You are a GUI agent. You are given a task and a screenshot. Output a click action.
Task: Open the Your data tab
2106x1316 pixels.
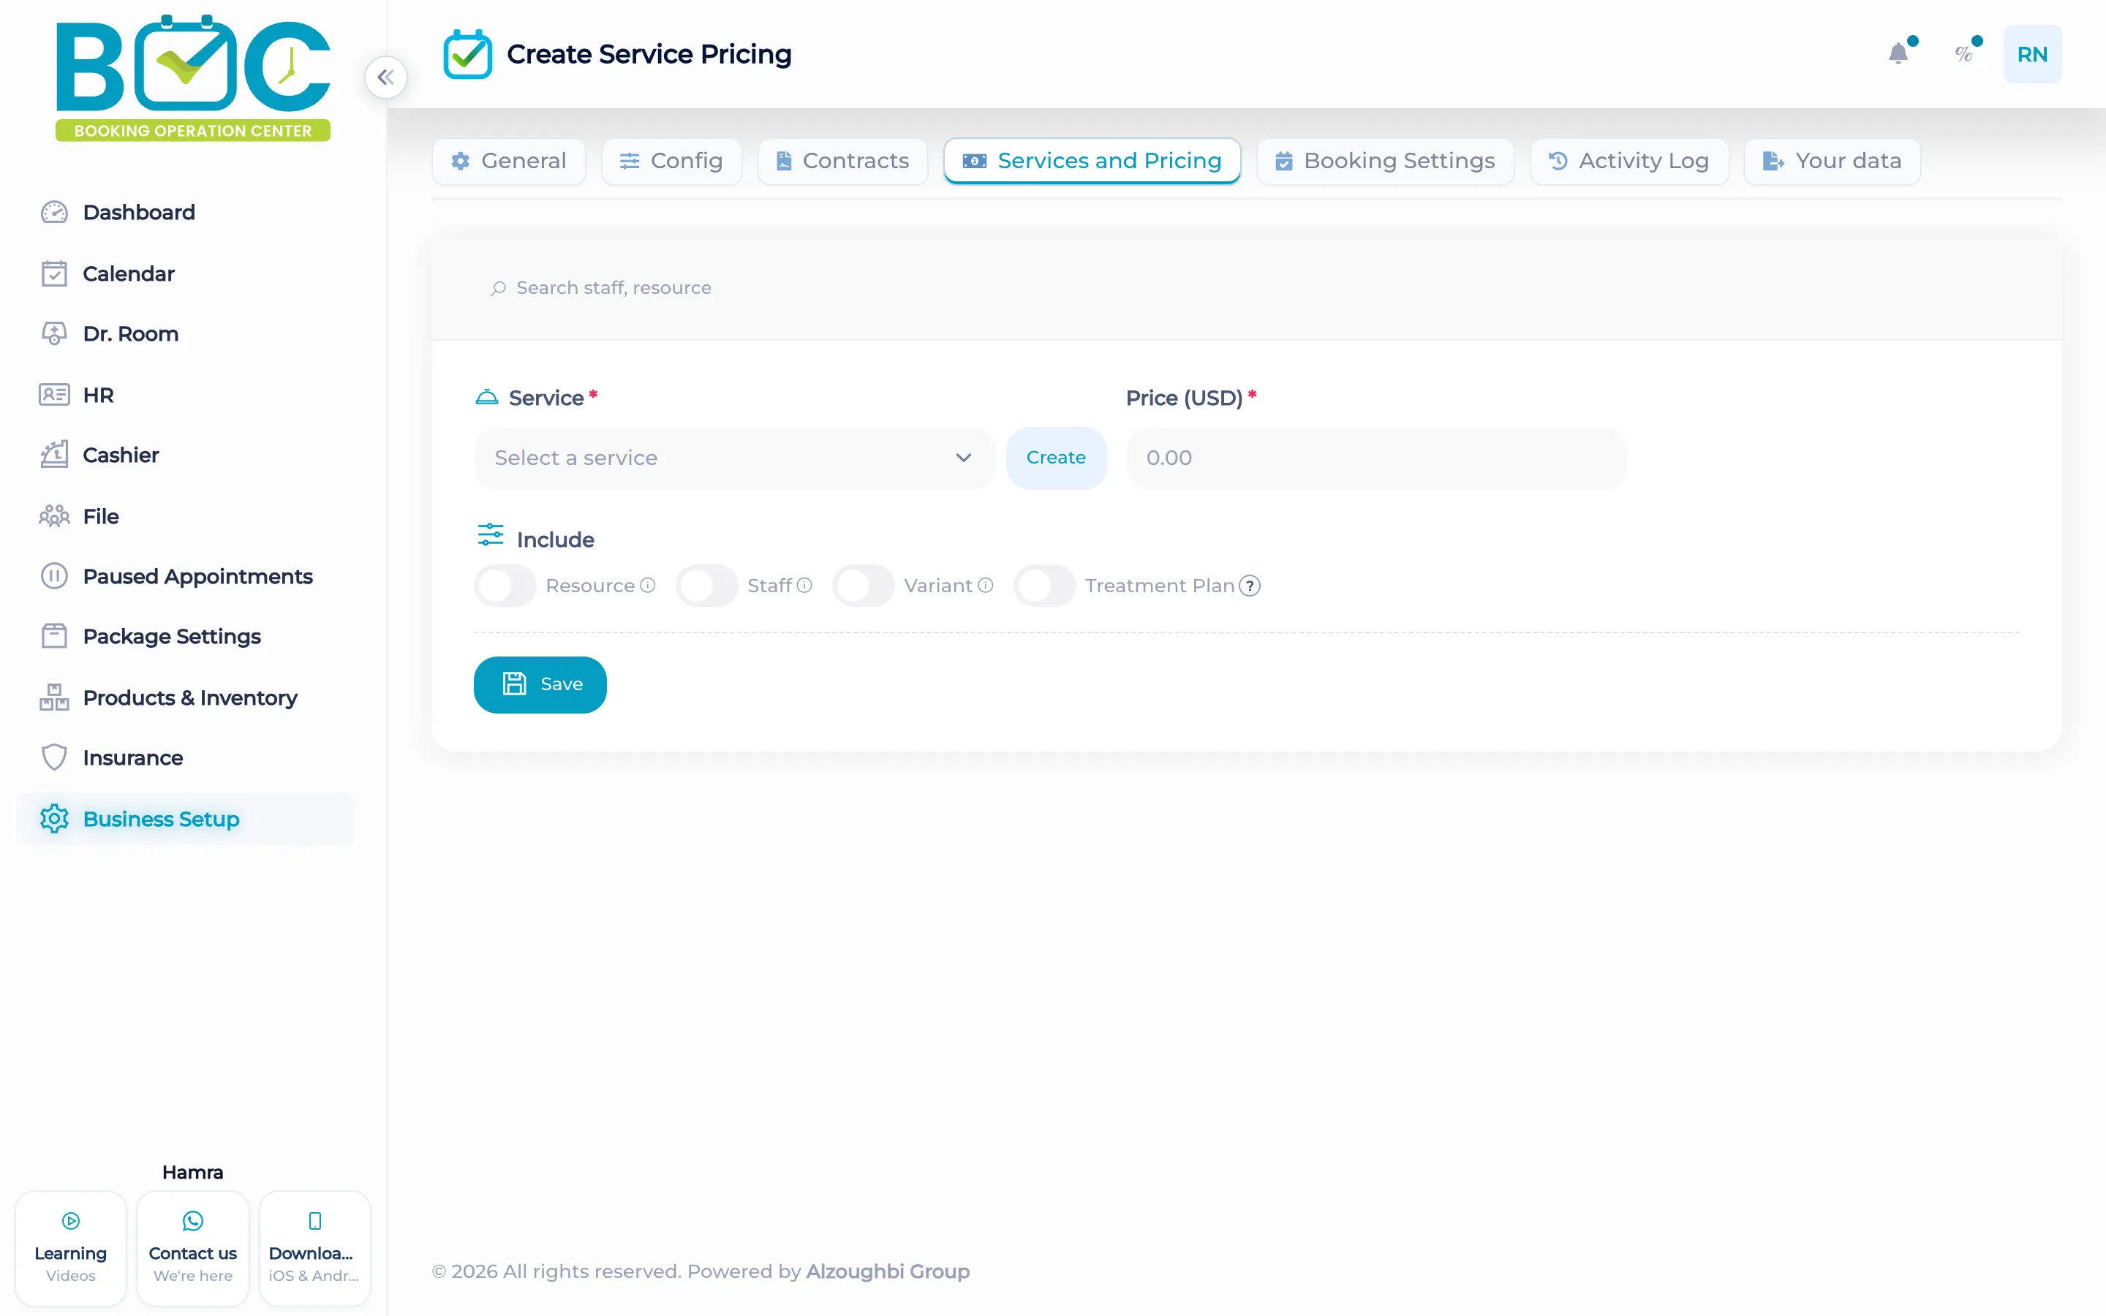1832,161
